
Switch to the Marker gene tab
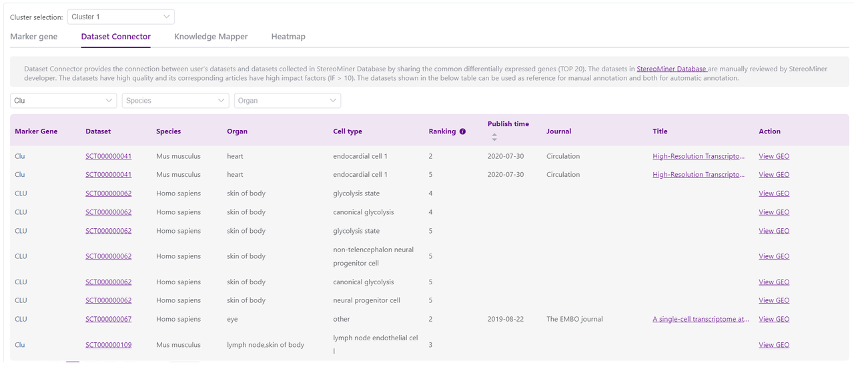34,37
